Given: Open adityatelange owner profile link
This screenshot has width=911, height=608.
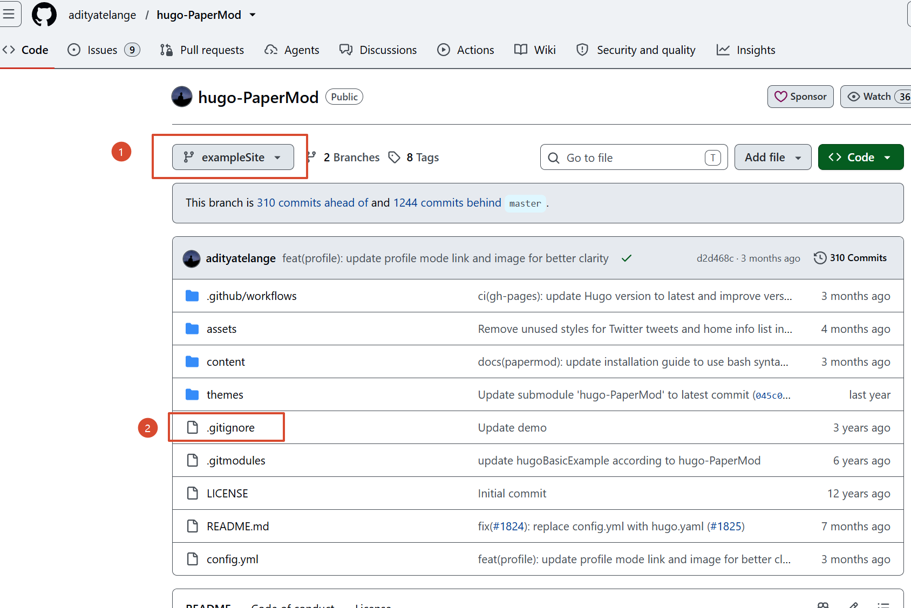Looking at the screenshot, I should pyautogui.click(x=102, y=15).
